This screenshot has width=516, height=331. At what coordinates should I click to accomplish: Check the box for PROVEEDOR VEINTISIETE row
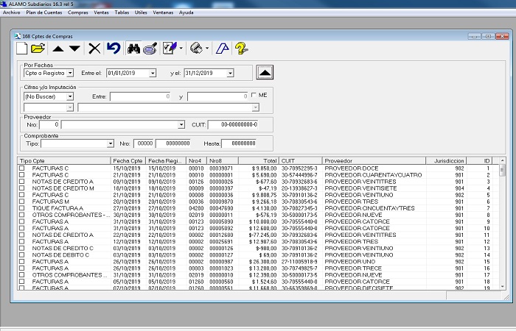[x=21, y=188]
